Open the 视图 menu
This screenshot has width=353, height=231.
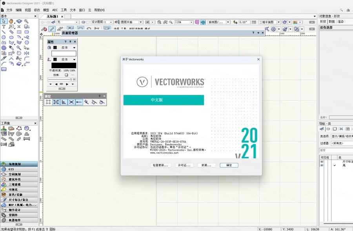(28, 10)
